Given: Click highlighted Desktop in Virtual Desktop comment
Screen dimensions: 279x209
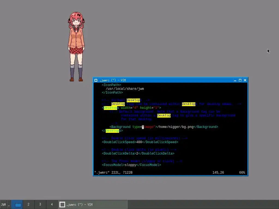Looking at the screenshot, I should [x=133, y=100].
